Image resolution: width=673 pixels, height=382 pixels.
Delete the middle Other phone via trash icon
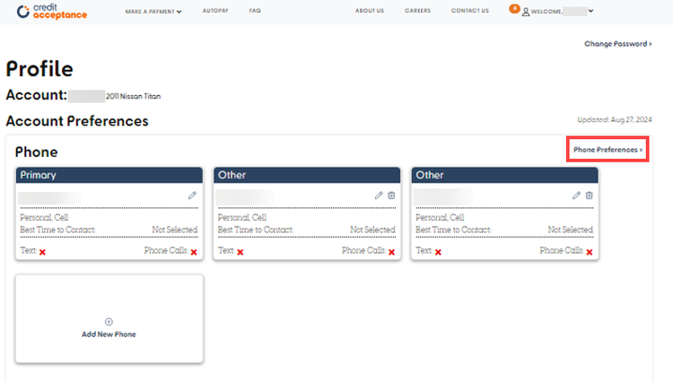(x=390, y=195)
